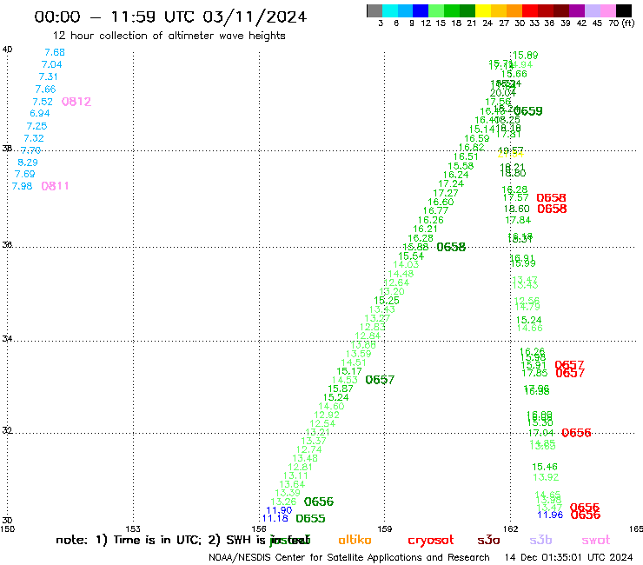The width and height of the screenshot is (643, 565).
Task: Click the wave height value '15.25'
Action: pyautogui.click(x=387, y=301)
